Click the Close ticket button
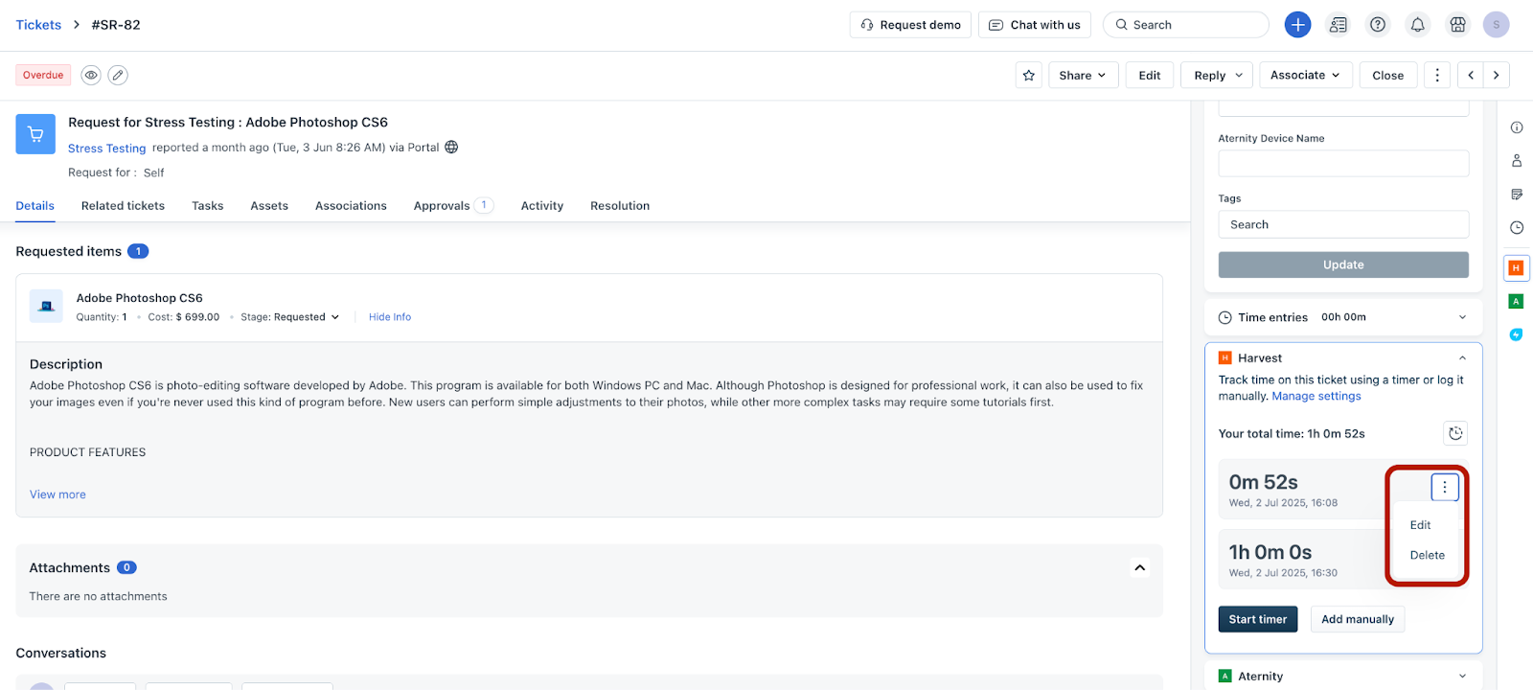1533x690 pixels. tap(1387, 75)
